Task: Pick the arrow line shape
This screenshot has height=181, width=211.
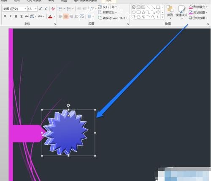Action: (153, 7)
